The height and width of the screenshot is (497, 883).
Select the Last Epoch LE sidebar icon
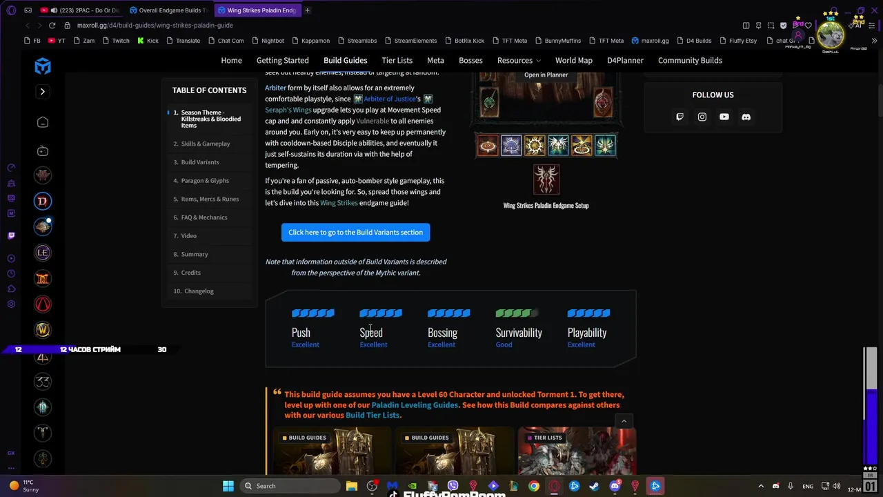[x=43, y=253]
